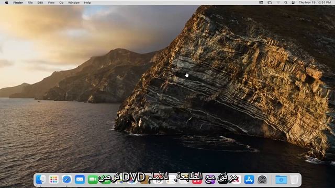Image resolution: width=335 pixels, height=188 pixels.
Task: Open Control Center in the menu bar
Action: (x=293, y=3)
